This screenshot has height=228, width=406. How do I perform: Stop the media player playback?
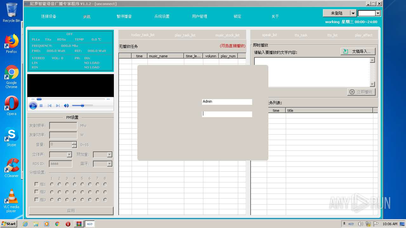point(41,106)
